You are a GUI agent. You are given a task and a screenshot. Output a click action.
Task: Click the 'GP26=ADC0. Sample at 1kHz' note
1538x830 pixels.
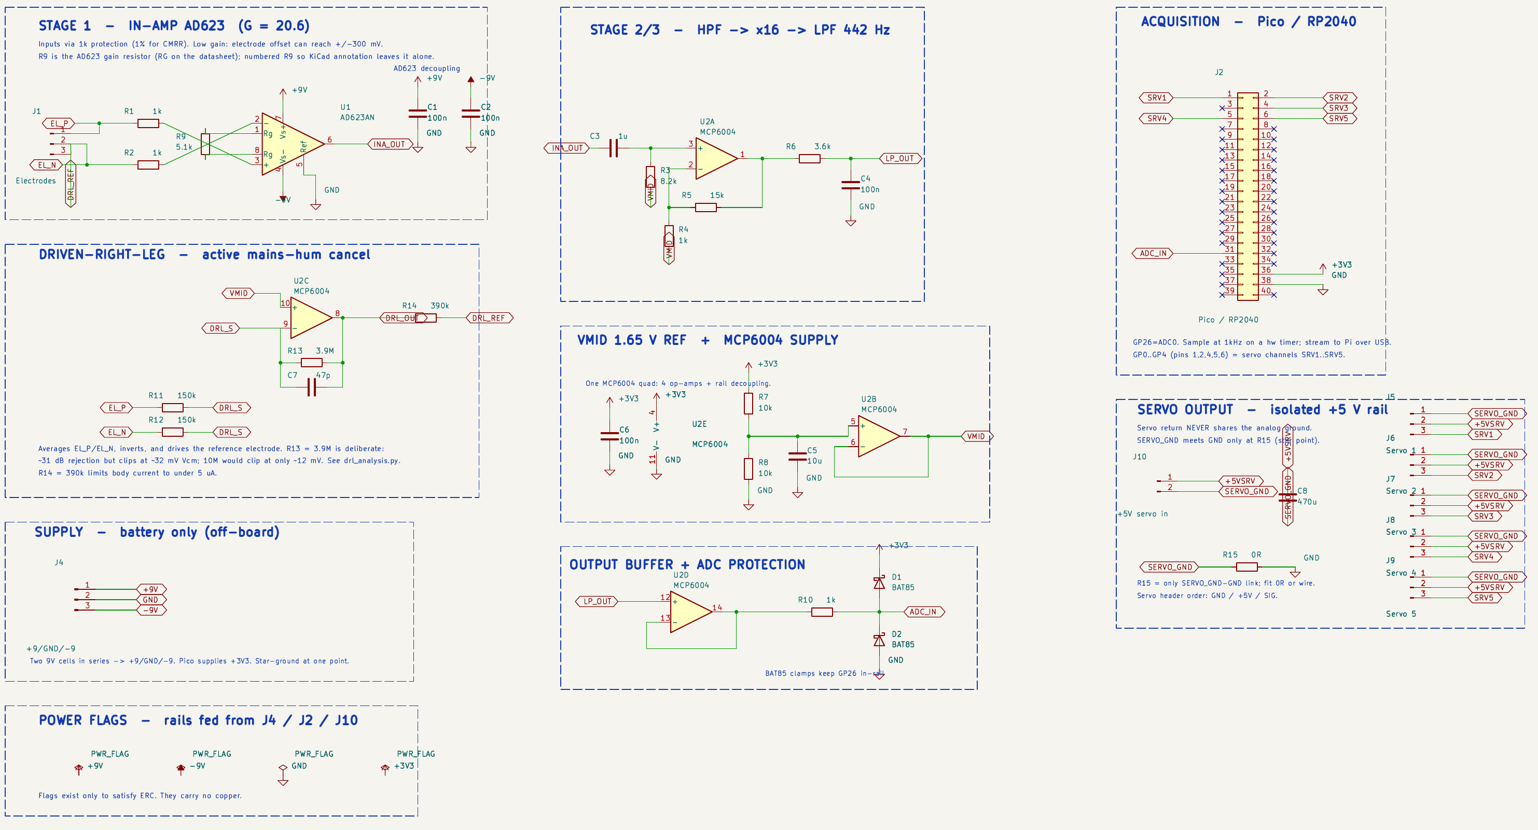pos(1262,343)
